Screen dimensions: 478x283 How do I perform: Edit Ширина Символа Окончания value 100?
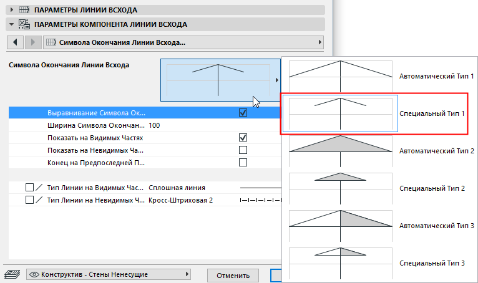click(154, 125)
